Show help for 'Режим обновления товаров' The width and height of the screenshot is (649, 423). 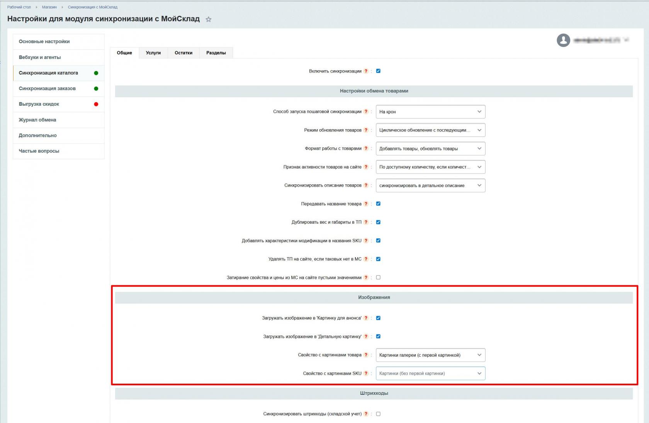point(366,130)
